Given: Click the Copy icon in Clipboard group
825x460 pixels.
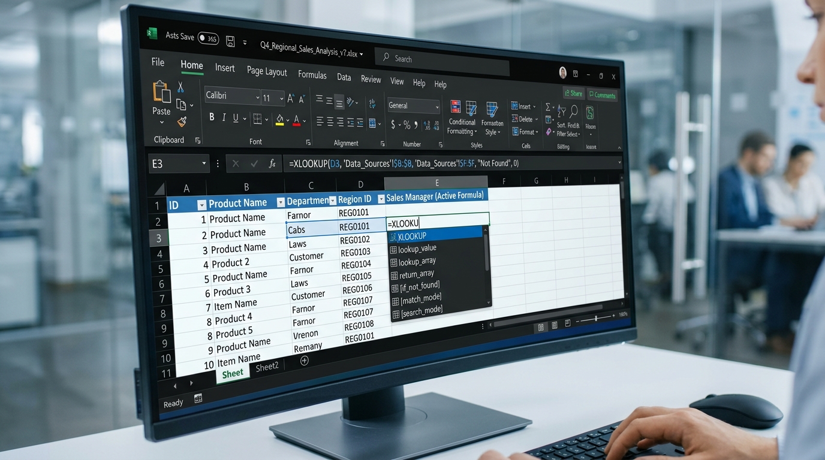Looking at the screenshot, I should pos(181,105).
